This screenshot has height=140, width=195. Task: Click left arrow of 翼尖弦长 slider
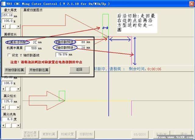click(3, 107)
